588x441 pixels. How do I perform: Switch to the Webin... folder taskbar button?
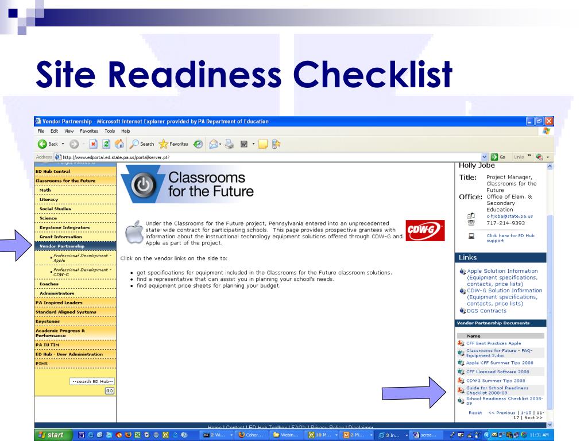[x=286, y=435]
